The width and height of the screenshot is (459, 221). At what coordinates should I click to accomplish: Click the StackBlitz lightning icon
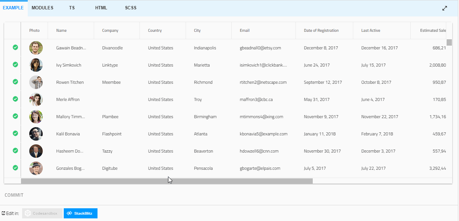(69, 213)
